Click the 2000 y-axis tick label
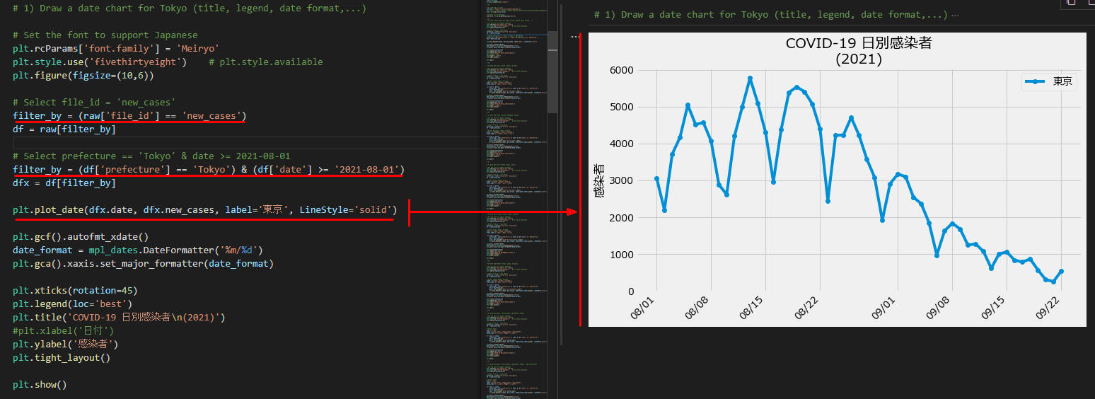This screenshot has height=399, width=1095. (621, 217)
